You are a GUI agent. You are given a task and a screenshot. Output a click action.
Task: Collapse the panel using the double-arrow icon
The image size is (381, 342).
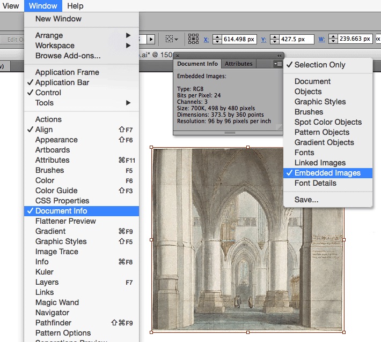coord(279,55)
